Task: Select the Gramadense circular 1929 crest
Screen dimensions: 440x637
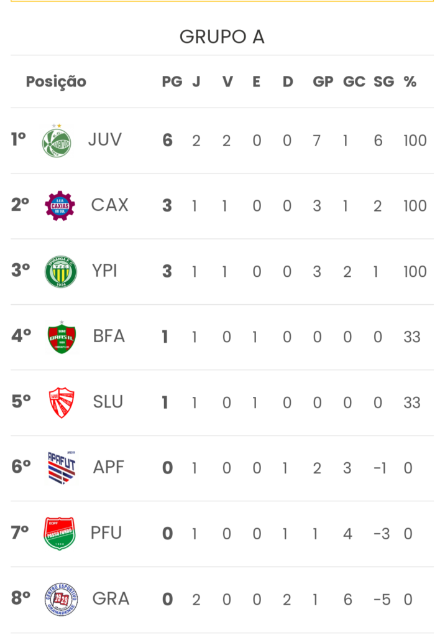Action: click(61, 599)
